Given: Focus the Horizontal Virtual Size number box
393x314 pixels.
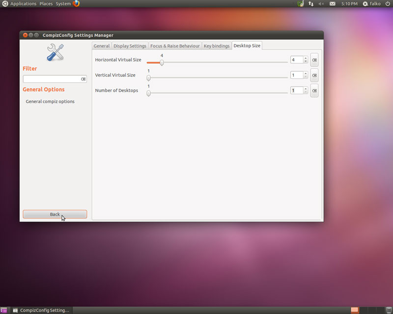Looking at the screenshot, I should tap(297, 60).
